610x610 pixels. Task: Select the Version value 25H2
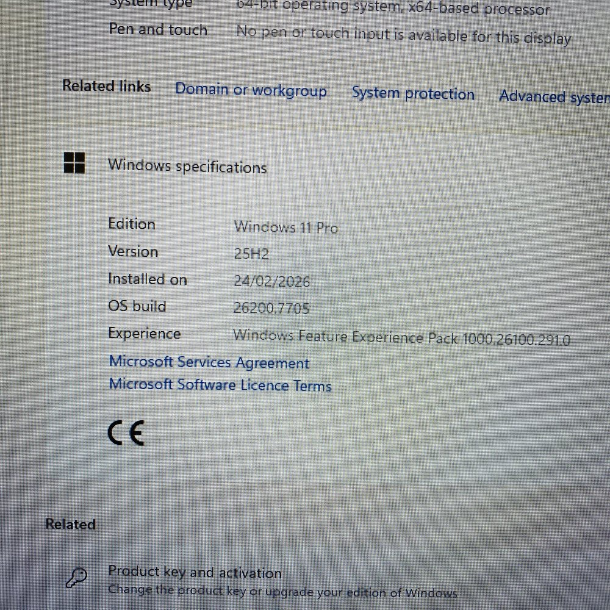pos(251,254)
